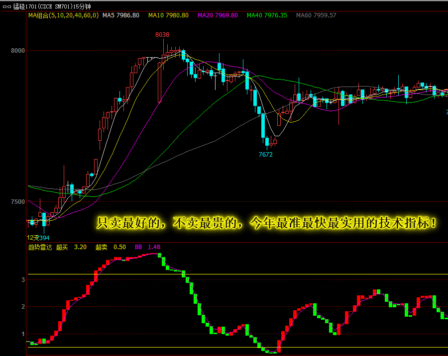Open the MA组合(5,10,20,40,60,0) indicator label
The width and height of the screenshot is (448, 356).
pyautogui.click(x=63, y=15)
